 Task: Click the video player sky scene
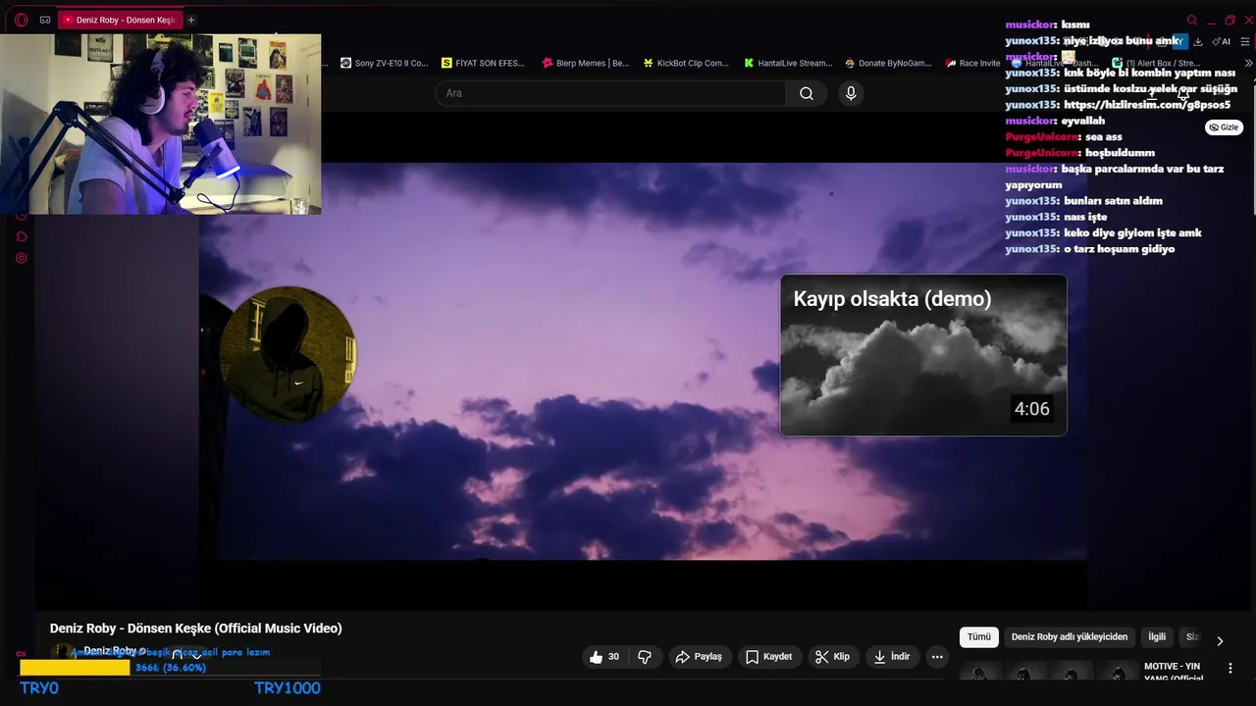tap(643, 361)
